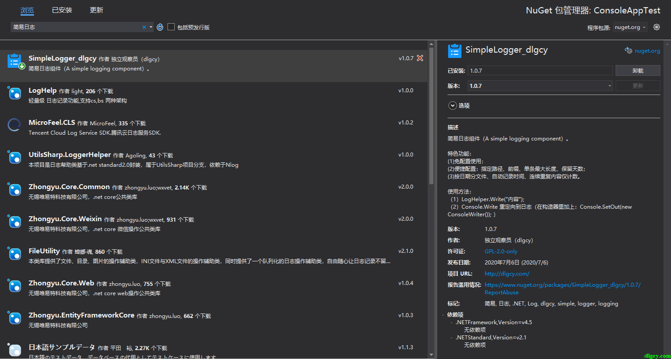The image size is (671, 359).
Task: Collapse the .NETFramework,Version=v4.5 dependency node
Action: (452, 322)
